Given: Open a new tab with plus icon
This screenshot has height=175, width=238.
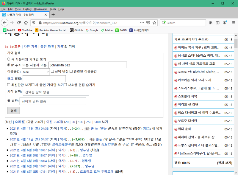Looking at the screenshot, I should pos(53,15).
